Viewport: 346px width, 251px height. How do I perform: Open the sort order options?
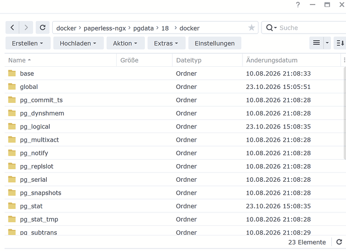(340, 43)
